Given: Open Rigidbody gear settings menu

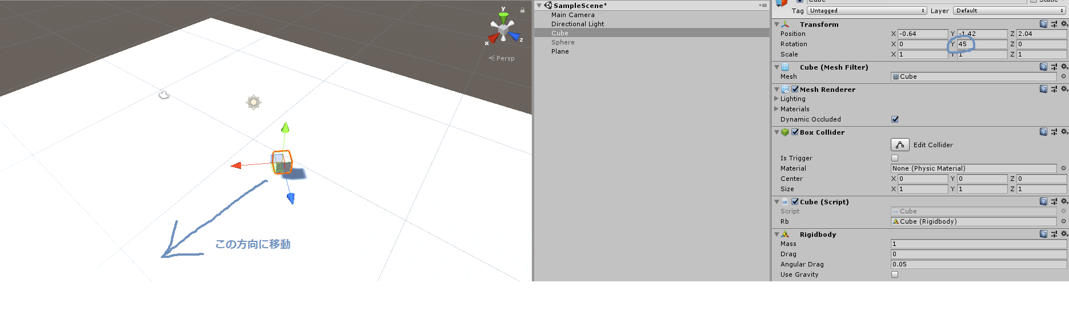Looking at the screenshot, I should click(x=1064, y=234).
